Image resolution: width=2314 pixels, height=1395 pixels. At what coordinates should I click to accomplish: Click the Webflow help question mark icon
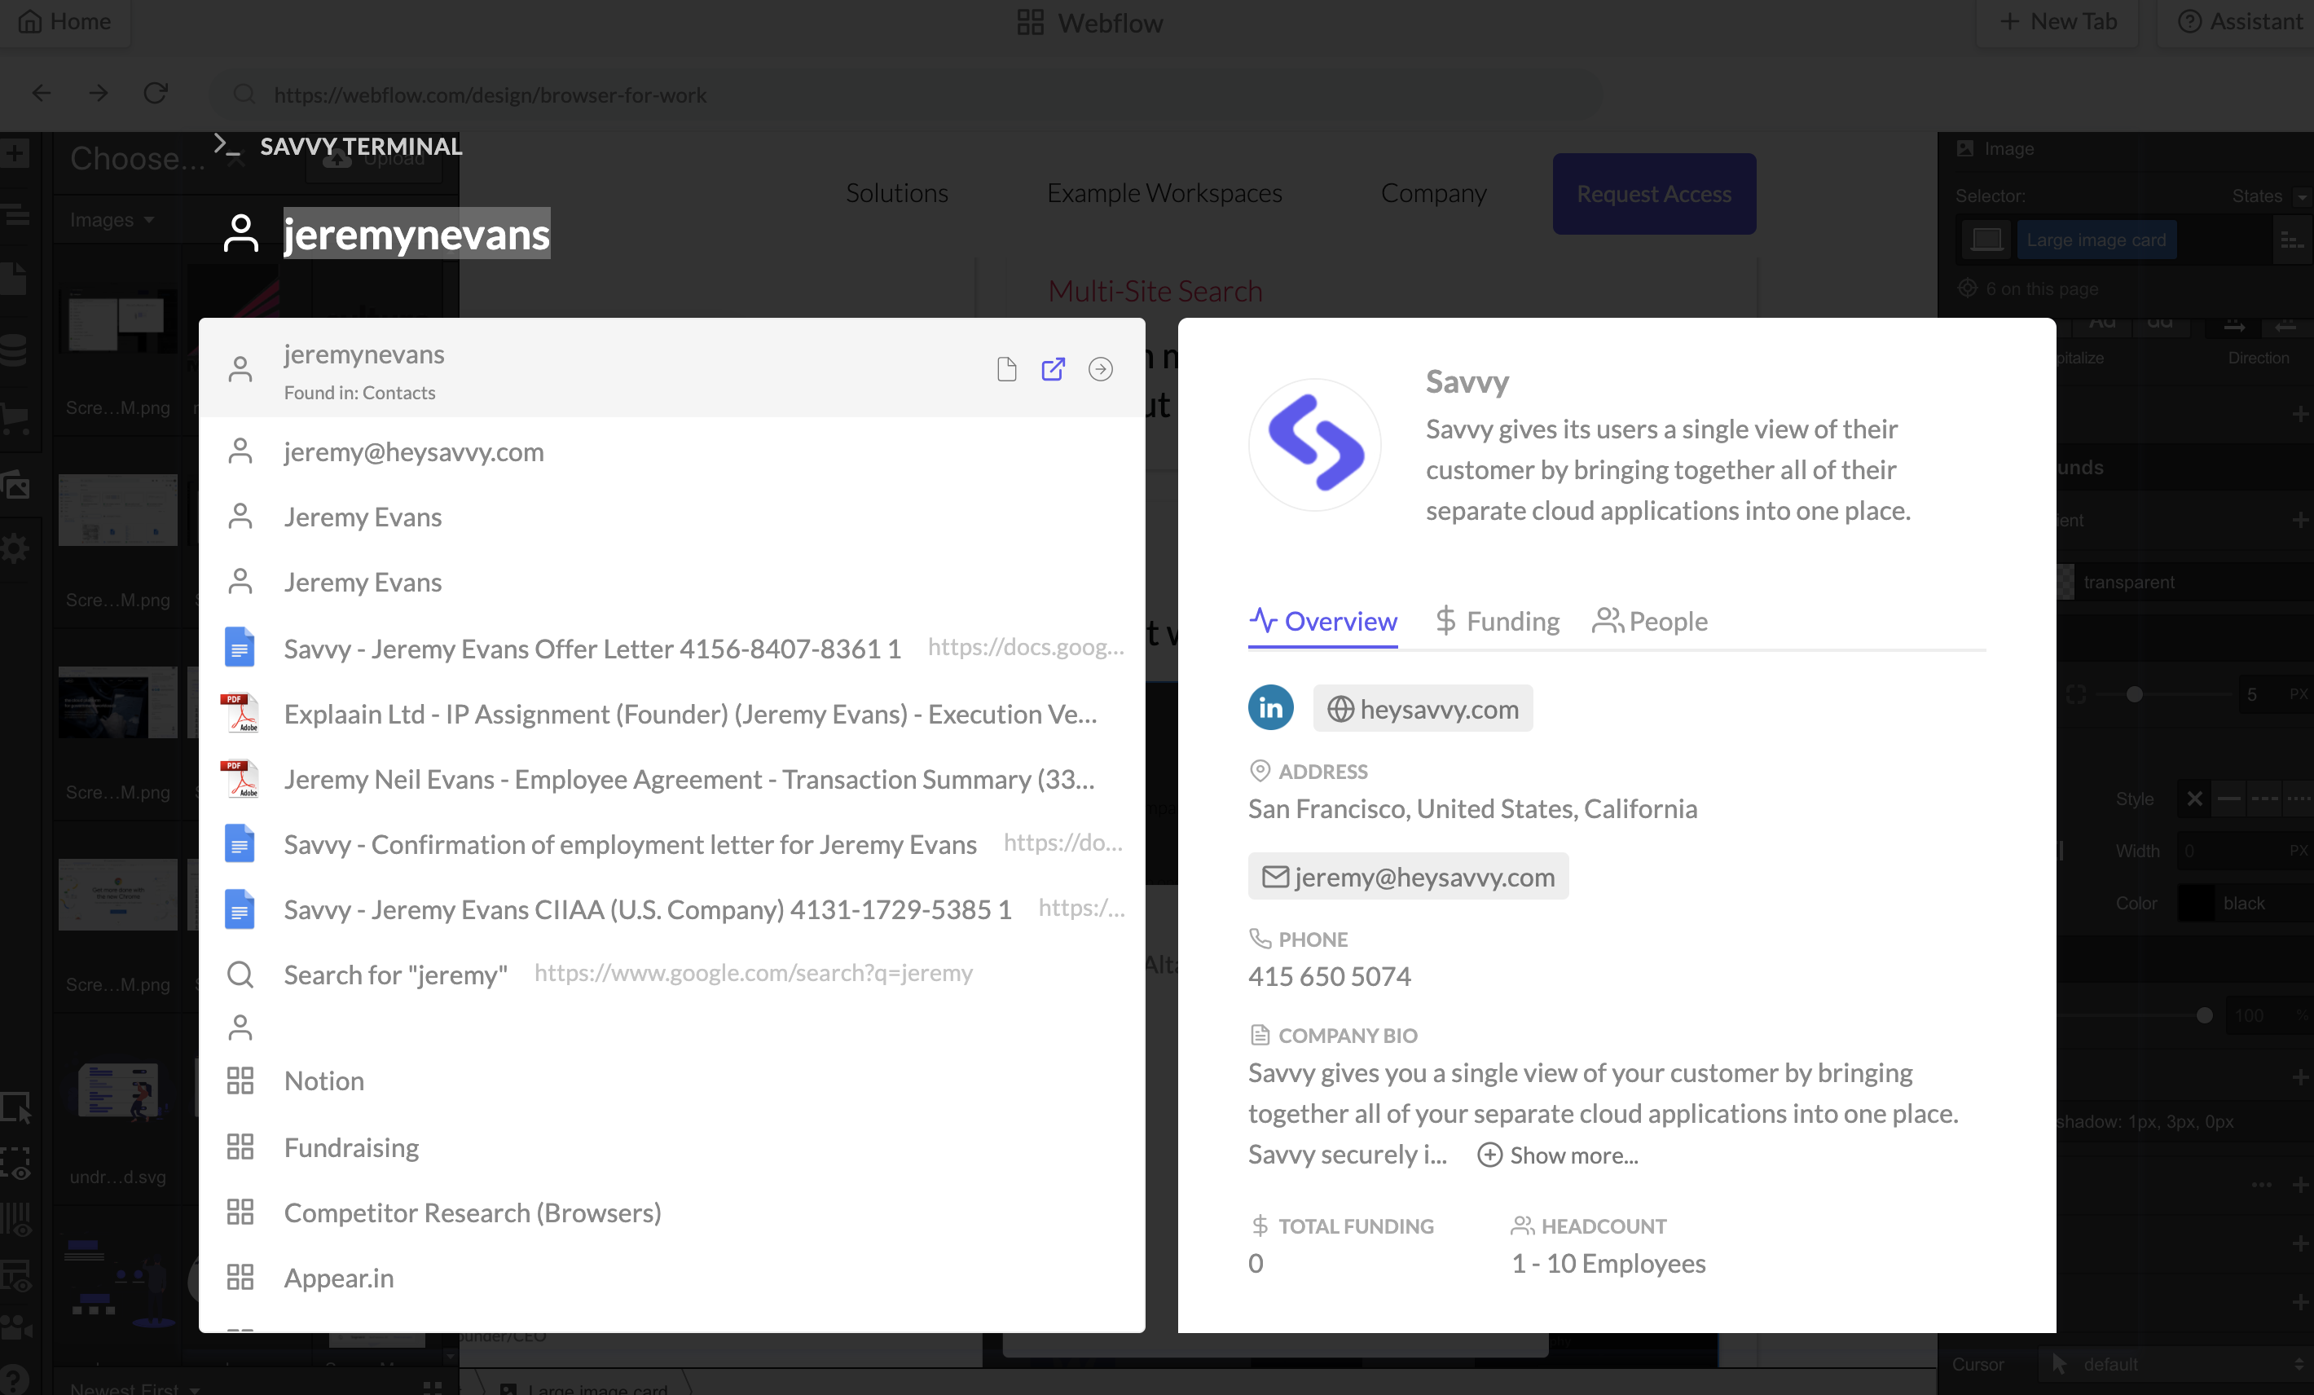15,1379
